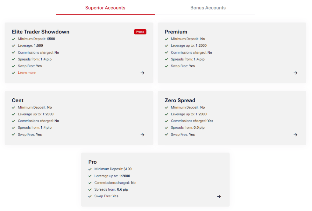Viewport: 312px width, 211px height.
Task: Open the Elite Trader Showdown arrow icon
Action: (142, 73)
